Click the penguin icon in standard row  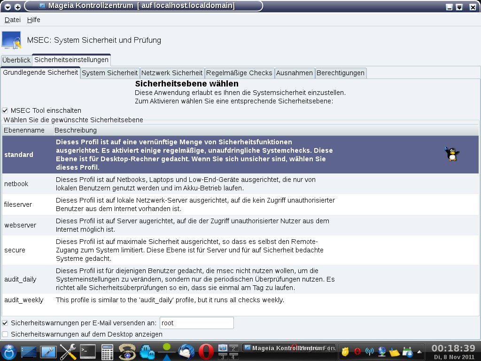[452, 154]
